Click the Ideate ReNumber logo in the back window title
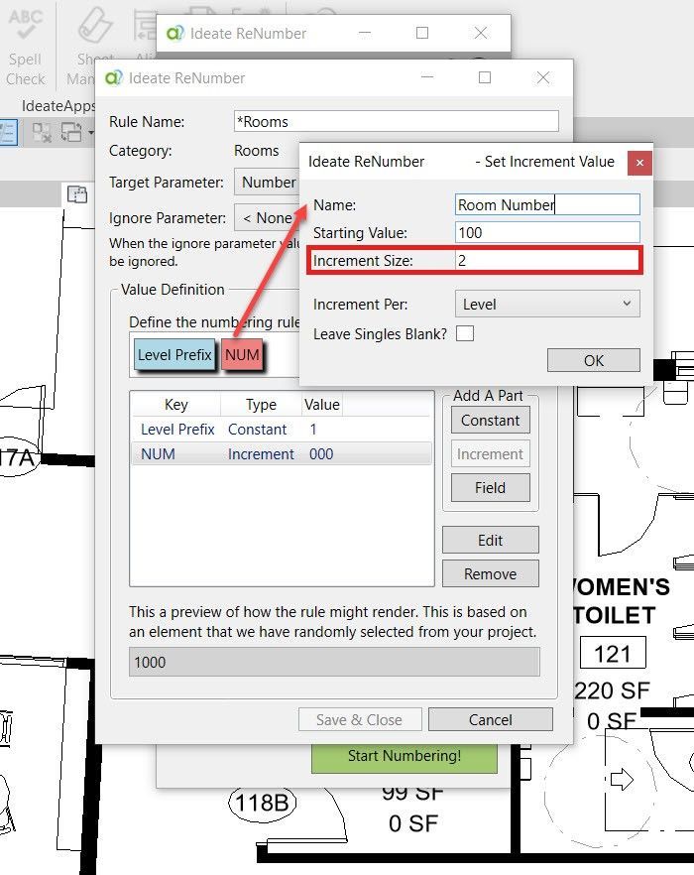The width and height of the screenshot is (694, 875). point(174,34)
